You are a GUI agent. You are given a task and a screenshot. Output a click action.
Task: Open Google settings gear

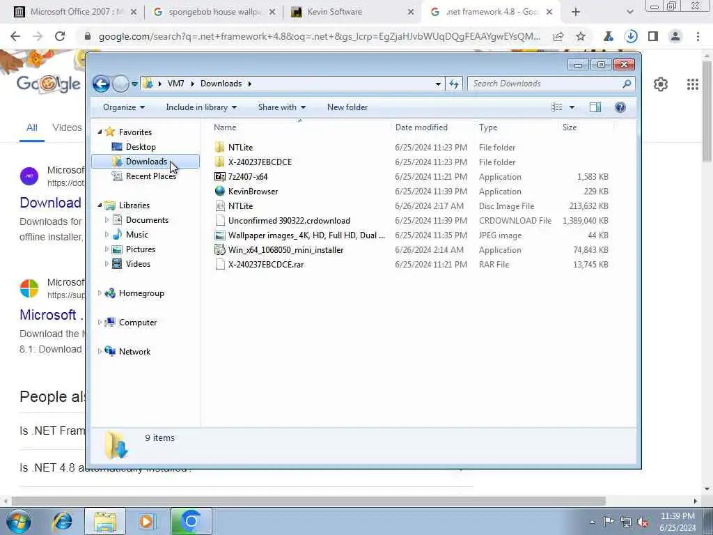[661, 84]
